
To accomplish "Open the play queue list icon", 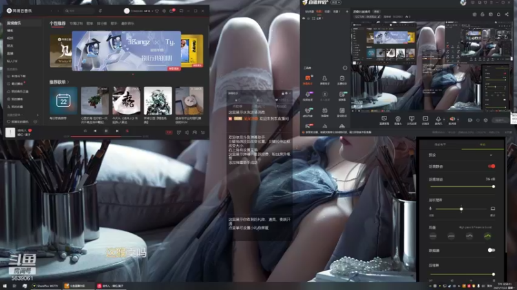I will [203, 132].
